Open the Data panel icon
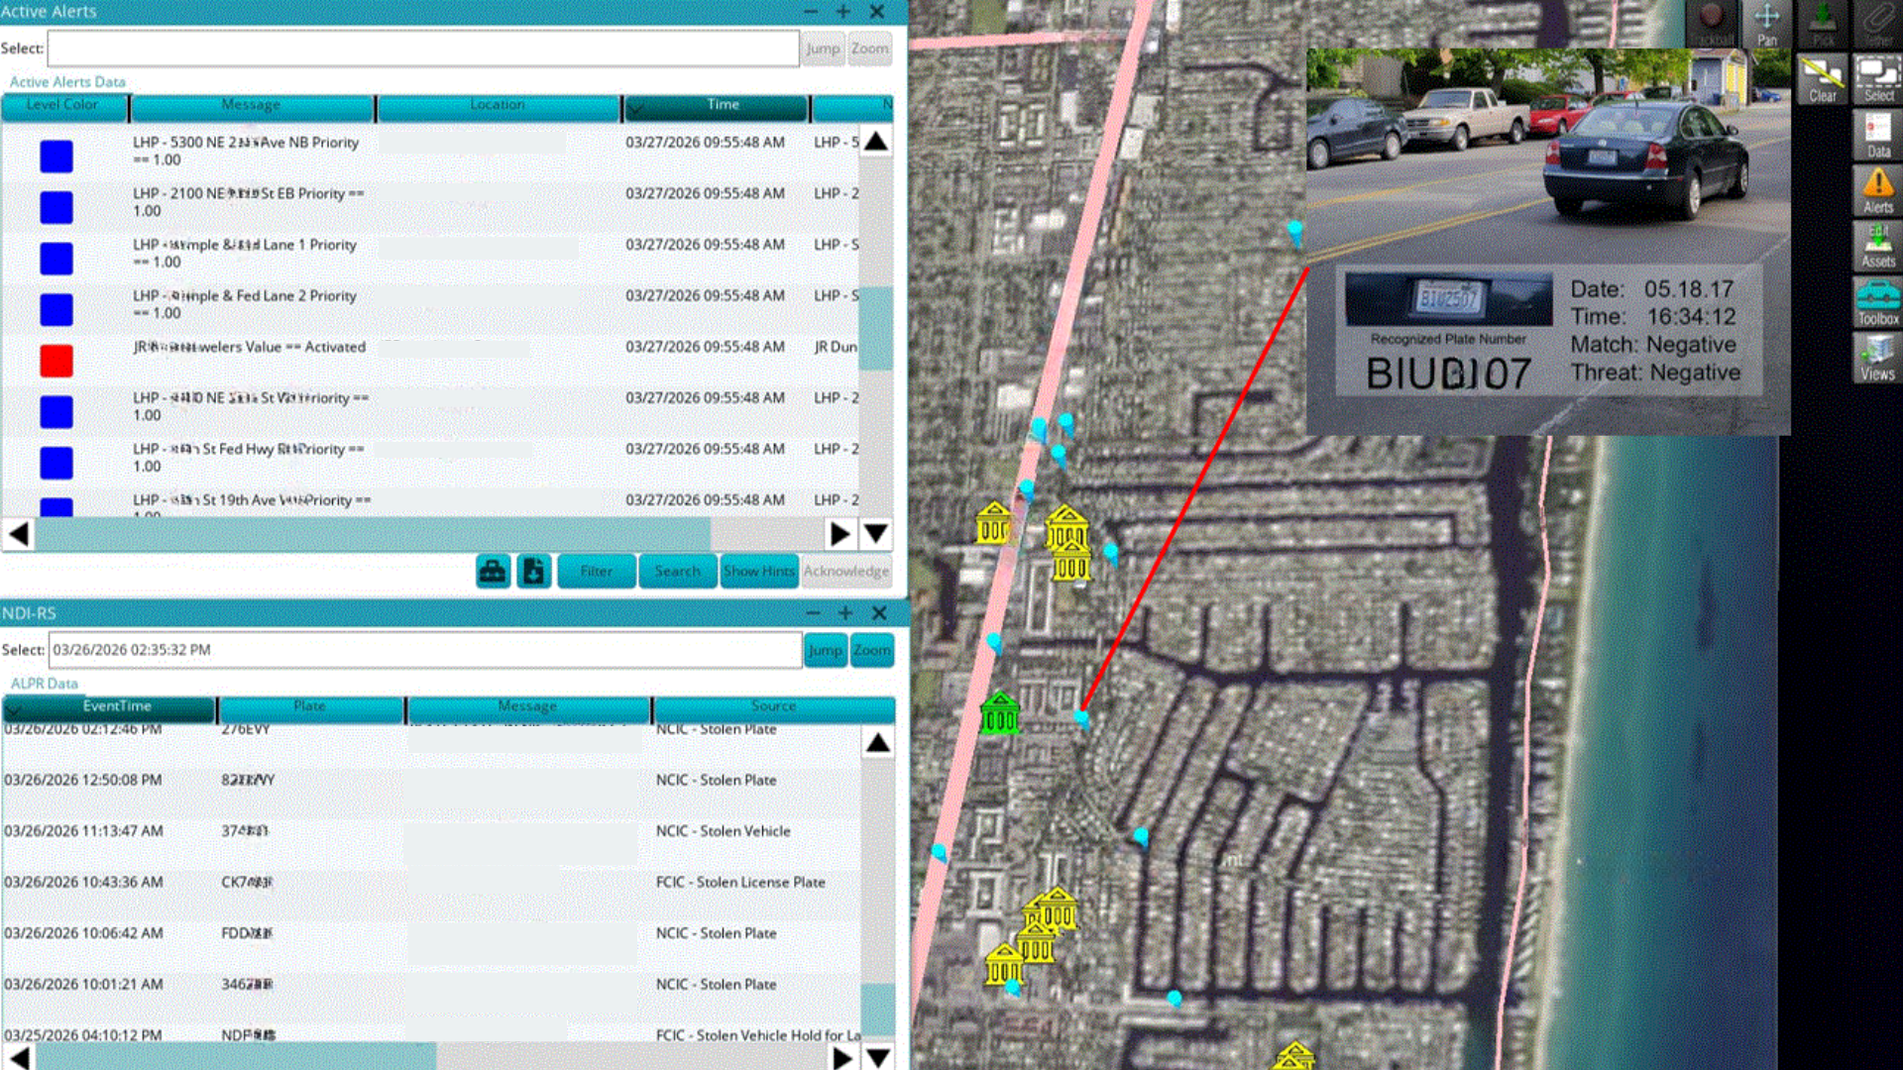This screenshot has width=1903, height=1070. [1878, 134]
